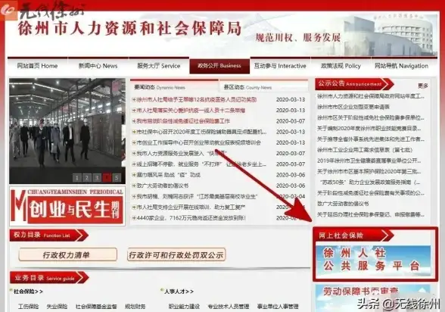The image size is (445, 312).
Task: Open announcement 2019年徐州市卫生健康委直属事业单位公开
Action: click(369, 161)
